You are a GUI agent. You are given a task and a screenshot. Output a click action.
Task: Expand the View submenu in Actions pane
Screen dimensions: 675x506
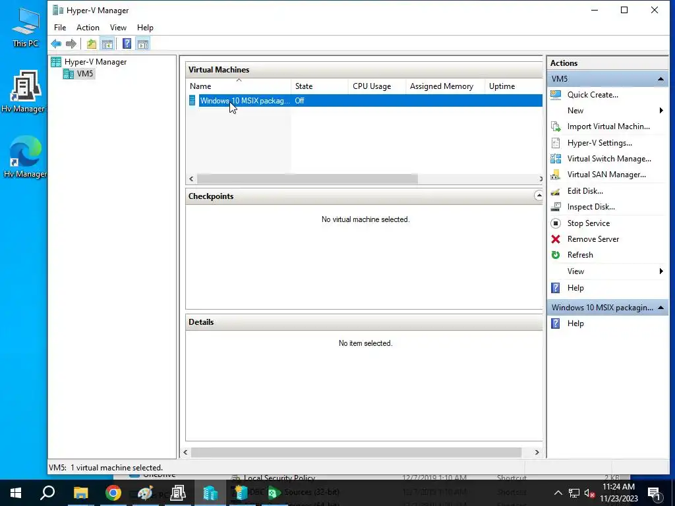661,271
